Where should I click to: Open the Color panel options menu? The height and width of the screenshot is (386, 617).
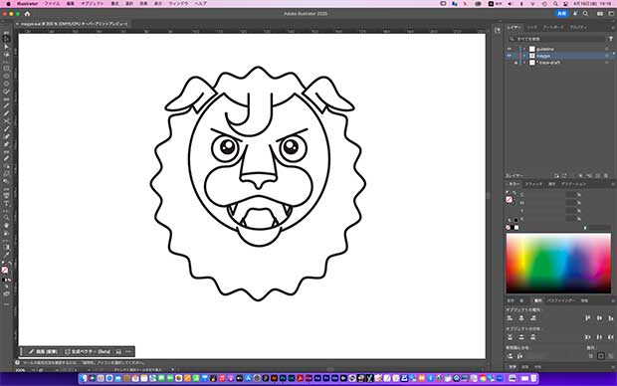(x=613, y=184)
